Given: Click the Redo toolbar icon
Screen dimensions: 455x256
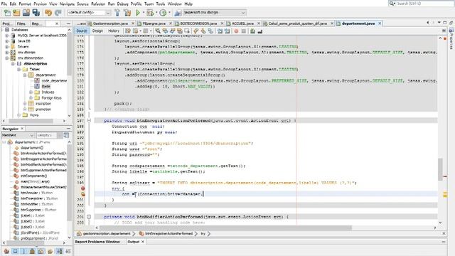Looking at the screenshot, I should (x=58, y=13).
